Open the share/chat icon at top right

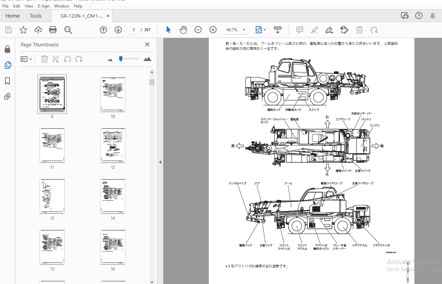click(404, 16)
